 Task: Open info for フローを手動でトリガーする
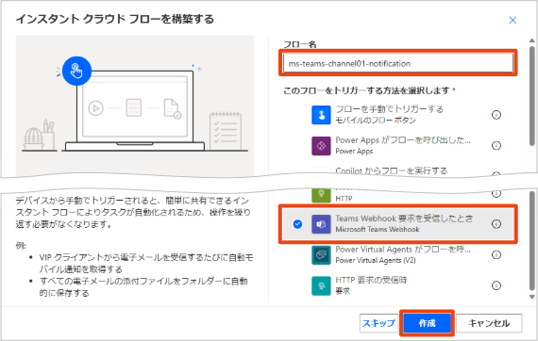(496, 115)
